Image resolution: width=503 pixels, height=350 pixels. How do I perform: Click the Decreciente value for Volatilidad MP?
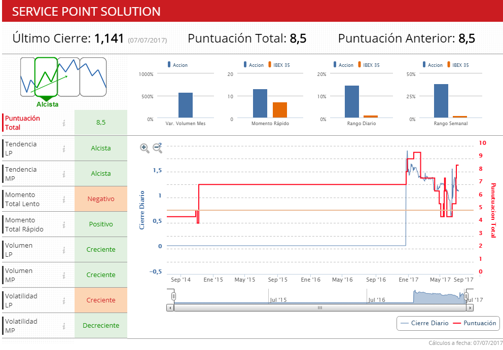(101, 325)
